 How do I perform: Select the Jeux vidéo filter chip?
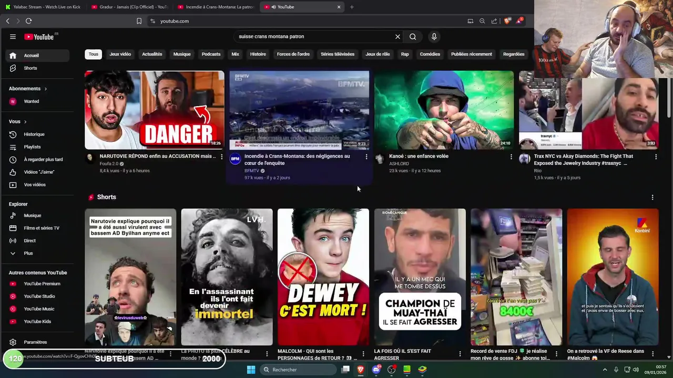[x=120, y=54]
